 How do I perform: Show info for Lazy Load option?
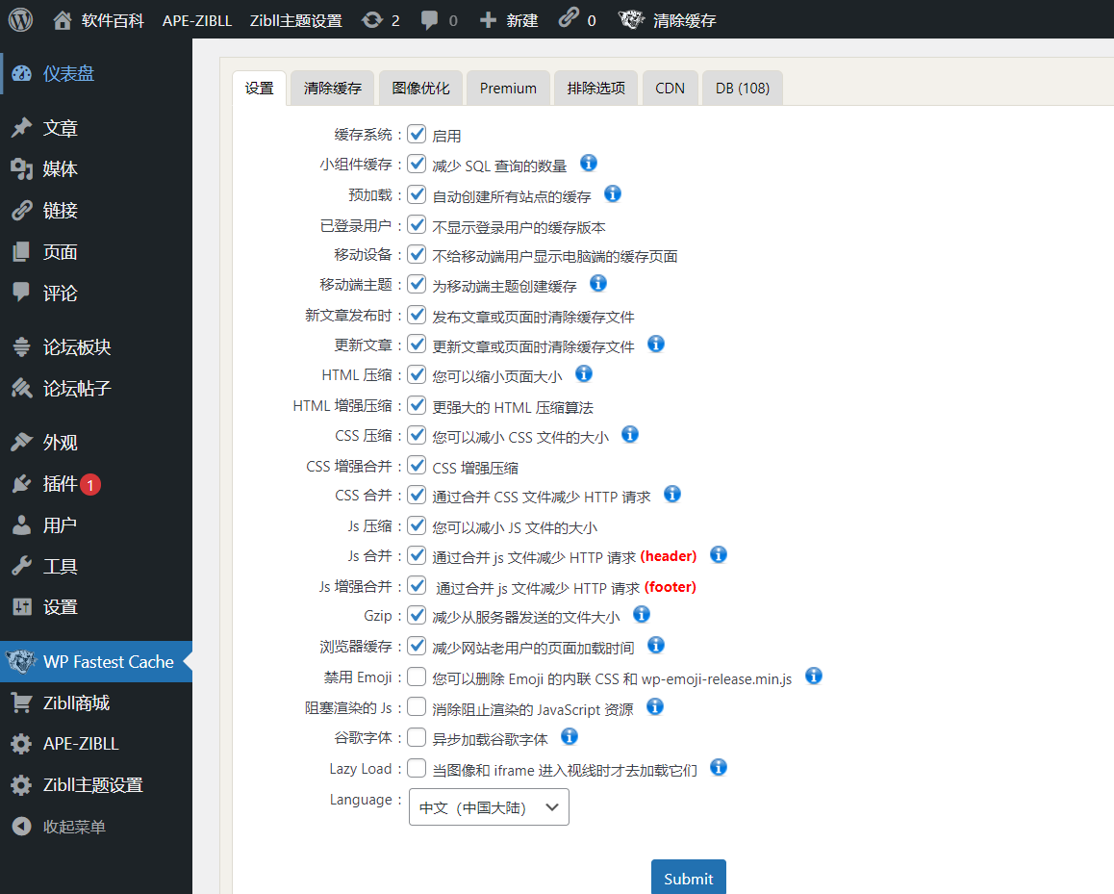(x=718, y=768)
